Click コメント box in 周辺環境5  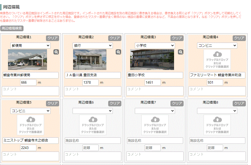click(30, 156)
